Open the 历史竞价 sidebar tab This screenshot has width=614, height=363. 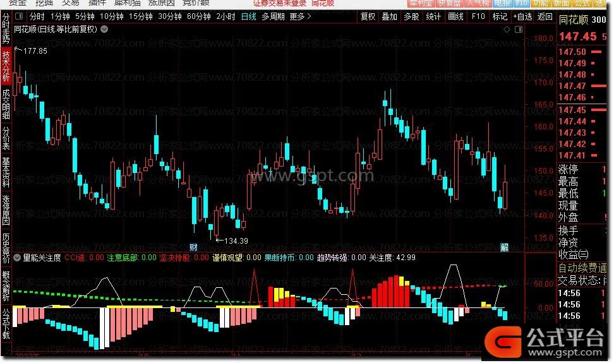6,247
